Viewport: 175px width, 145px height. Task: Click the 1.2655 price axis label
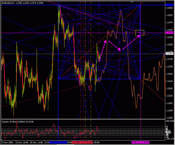[x=169, y=74]
